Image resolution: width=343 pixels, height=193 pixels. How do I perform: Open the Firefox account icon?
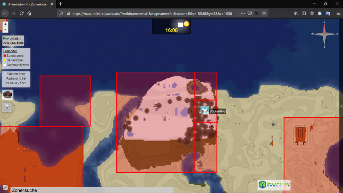tap(312, 13)
